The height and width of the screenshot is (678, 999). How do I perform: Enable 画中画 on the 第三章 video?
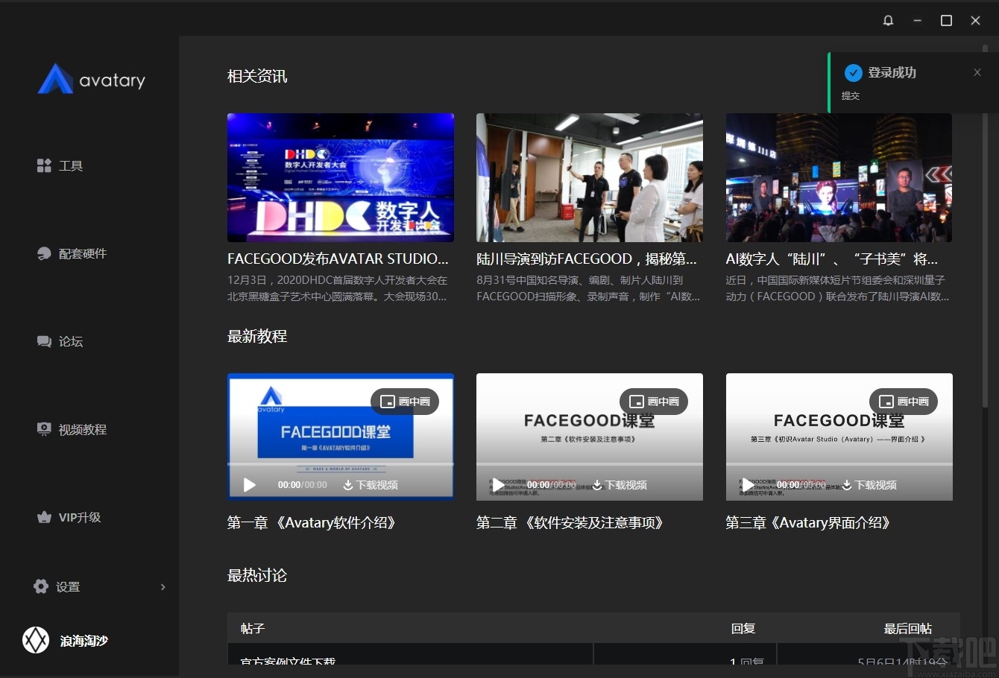point(904,402)
